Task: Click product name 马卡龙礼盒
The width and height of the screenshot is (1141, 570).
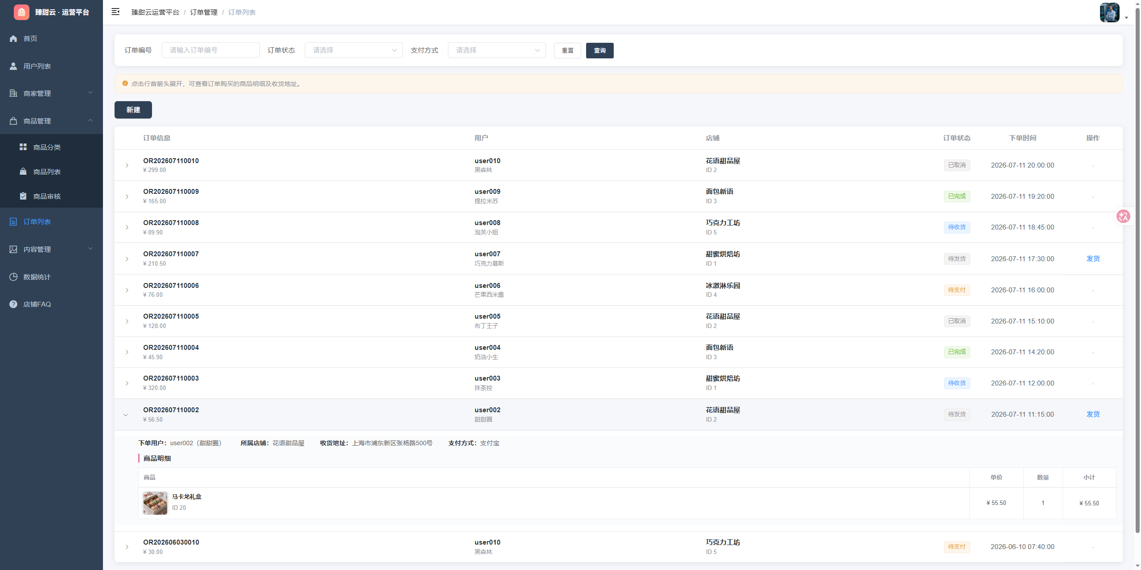Action: point(187,496)
